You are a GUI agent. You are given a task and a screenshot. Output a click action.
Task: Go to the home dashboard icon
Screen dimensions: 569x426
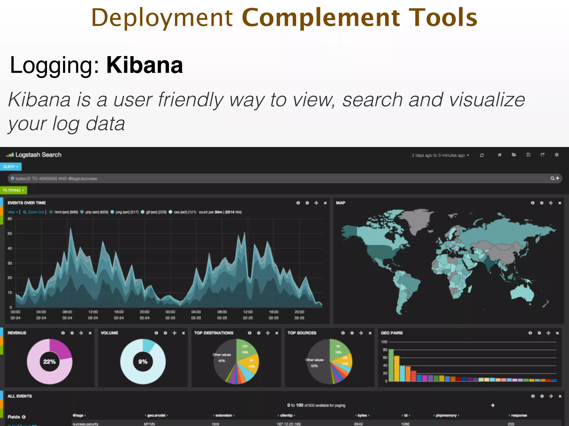[499, 155]
